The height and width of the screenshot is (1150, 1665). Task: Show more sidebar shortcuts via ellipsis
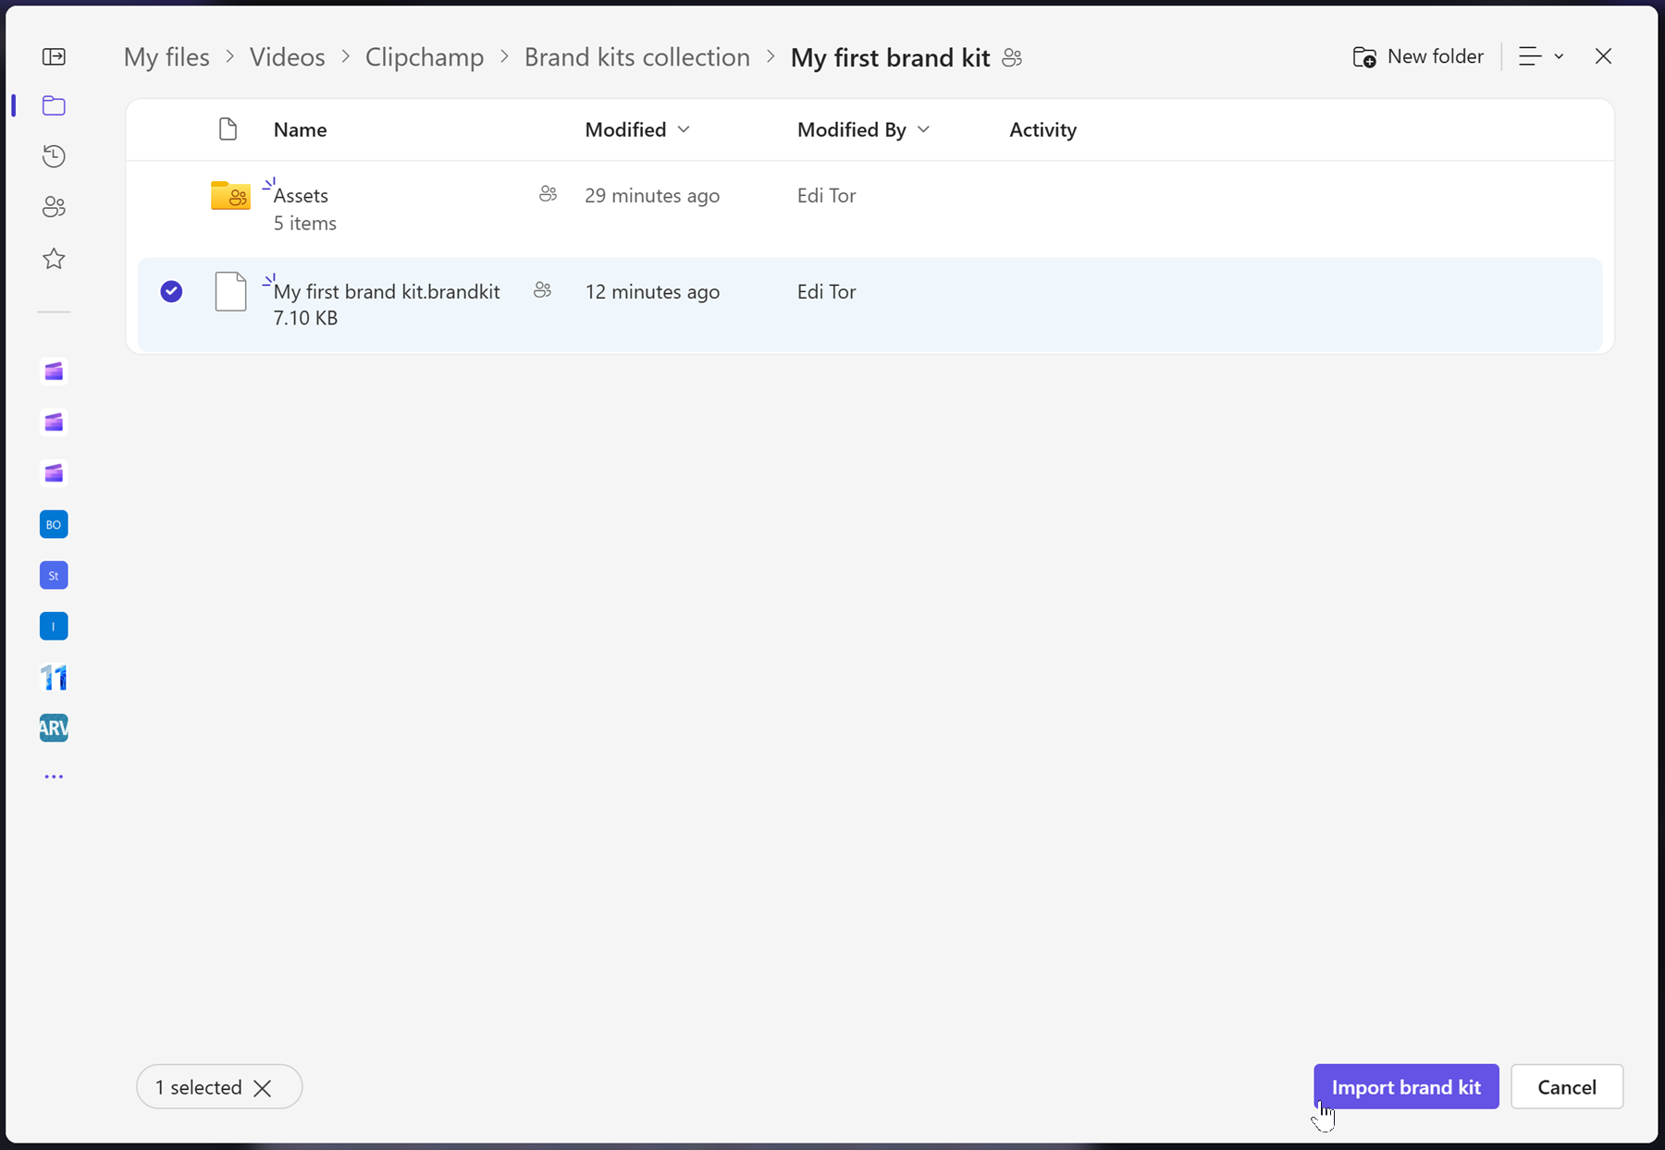tap(54, 777)
